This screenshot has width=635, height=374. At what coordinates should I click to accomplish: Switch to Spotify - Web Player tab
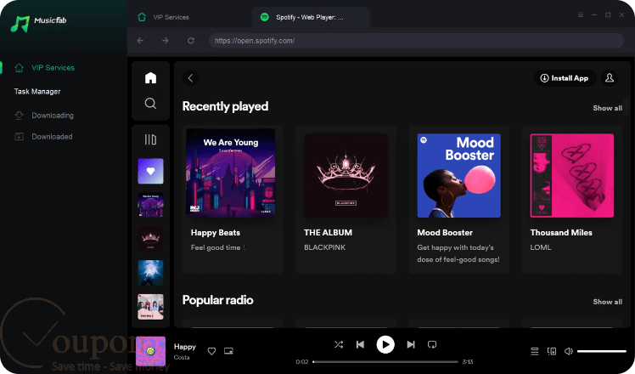(311, 18)
